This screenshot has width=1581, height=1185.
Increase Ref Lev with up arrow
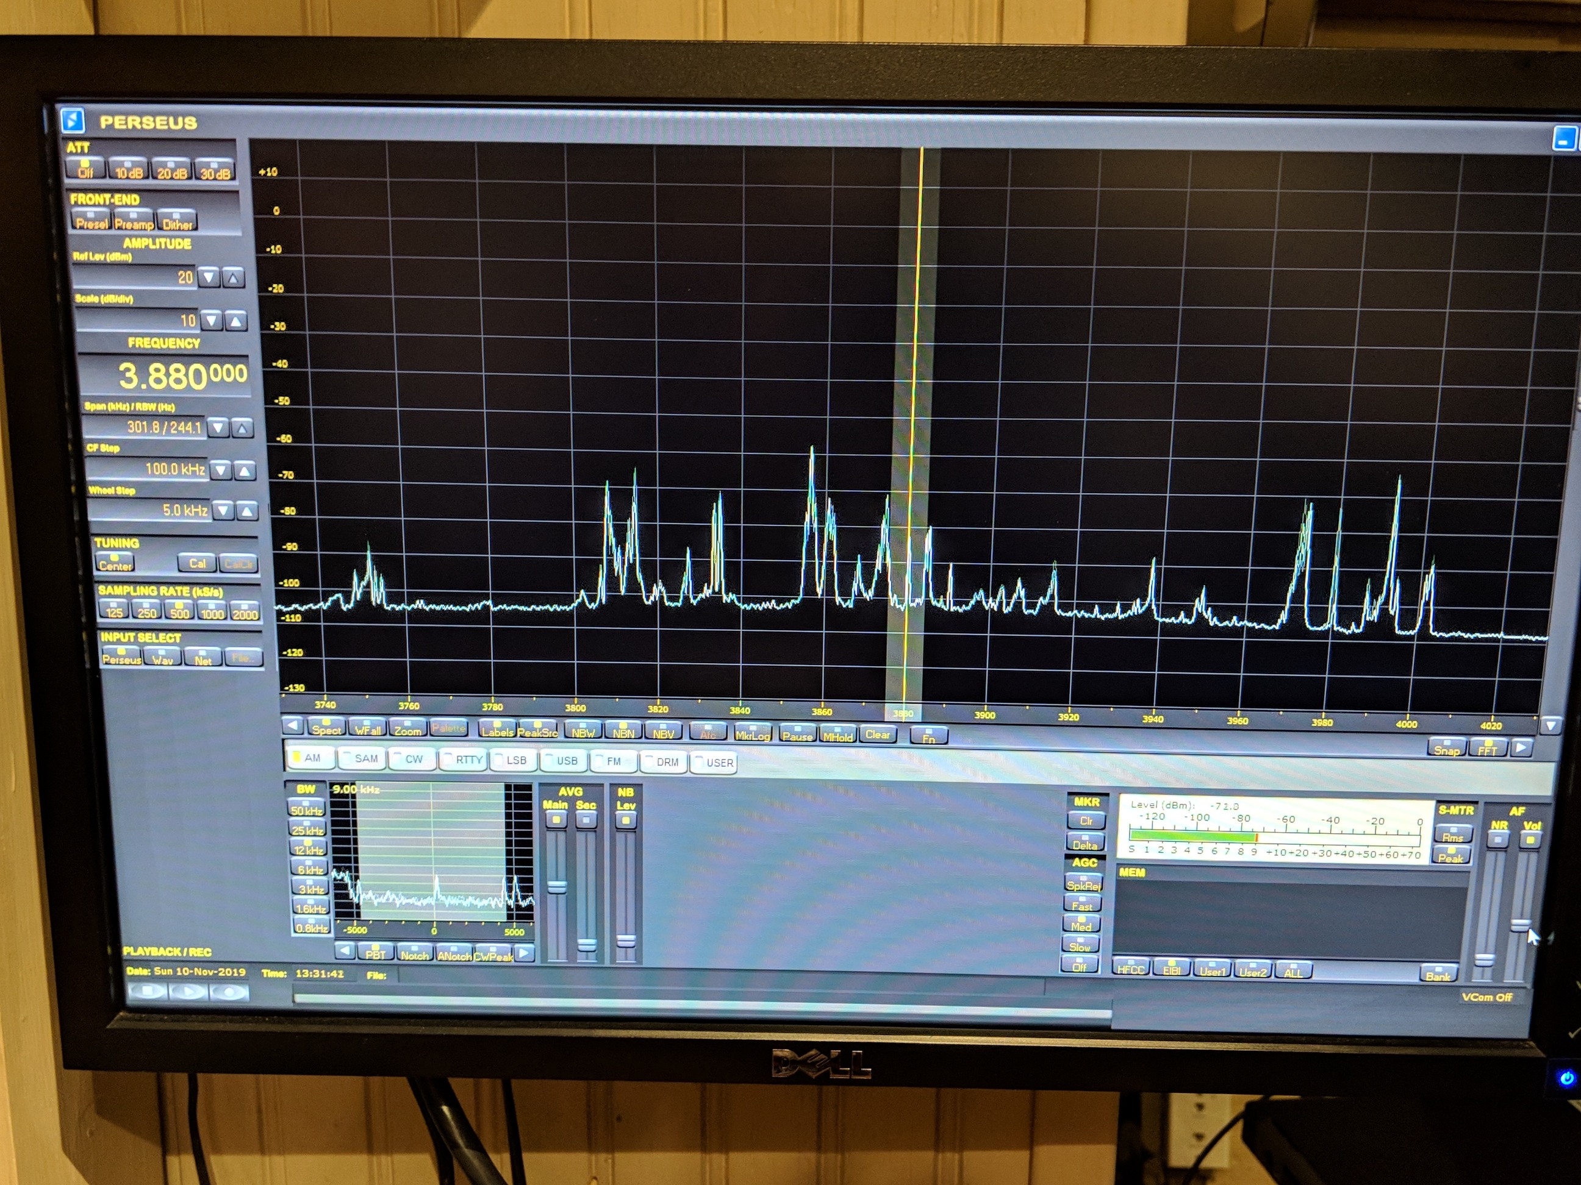tap(233, 277)
